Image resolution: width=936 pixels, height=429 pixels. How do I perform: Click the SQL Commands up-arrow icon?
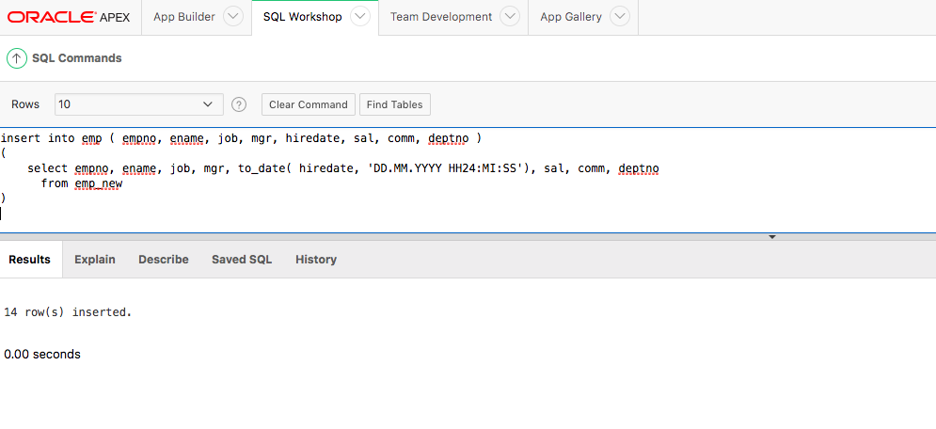tap(17, 58)
